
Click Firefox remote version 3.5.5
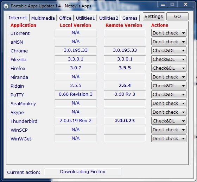[125, 68]
